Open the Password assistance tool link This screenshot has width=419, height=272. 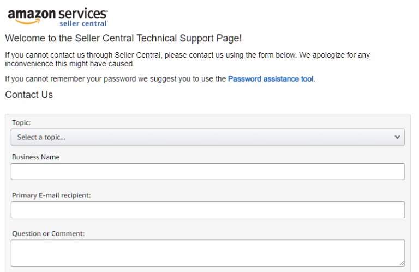271,79
